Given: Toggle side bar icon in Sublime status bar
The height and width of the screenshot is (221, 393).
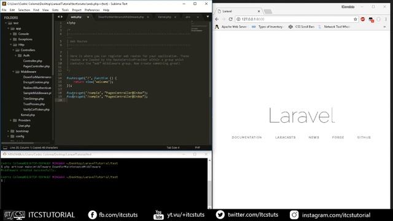Looking at the screenshot, I should (x=5, y=147).
